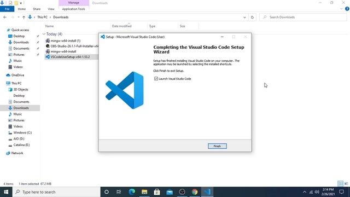Viewport: 350px width, 197px height.
Task: Open Quick access in navigation pane
Action: point(20,30)
